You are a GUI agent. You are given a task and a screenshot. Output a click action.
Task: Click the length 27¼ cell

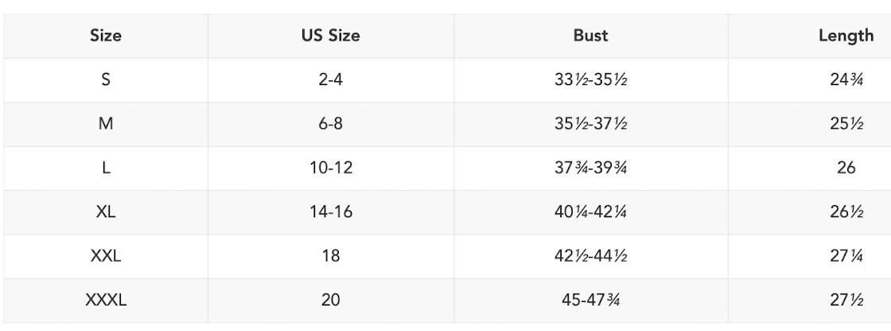(846, 256)
